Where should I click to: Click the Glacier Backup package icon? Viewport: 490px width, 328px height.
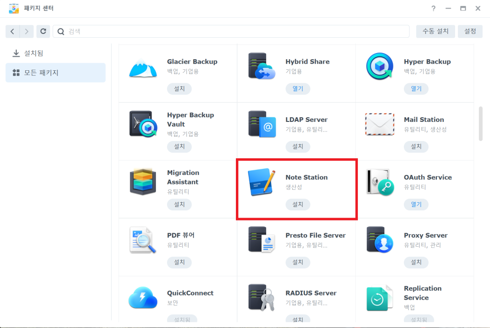(x=143, y=68)
